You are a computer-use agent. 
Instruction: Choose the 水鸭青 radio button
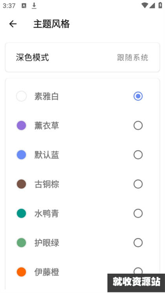138,213
